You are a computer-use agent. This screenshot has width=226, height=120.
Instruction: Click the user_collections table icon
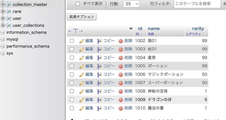point(9,25)
